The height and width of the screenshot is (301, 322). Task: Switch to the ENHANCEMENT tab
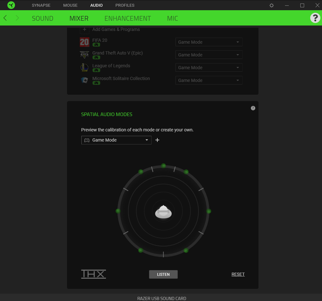click(x=128, y=18)
